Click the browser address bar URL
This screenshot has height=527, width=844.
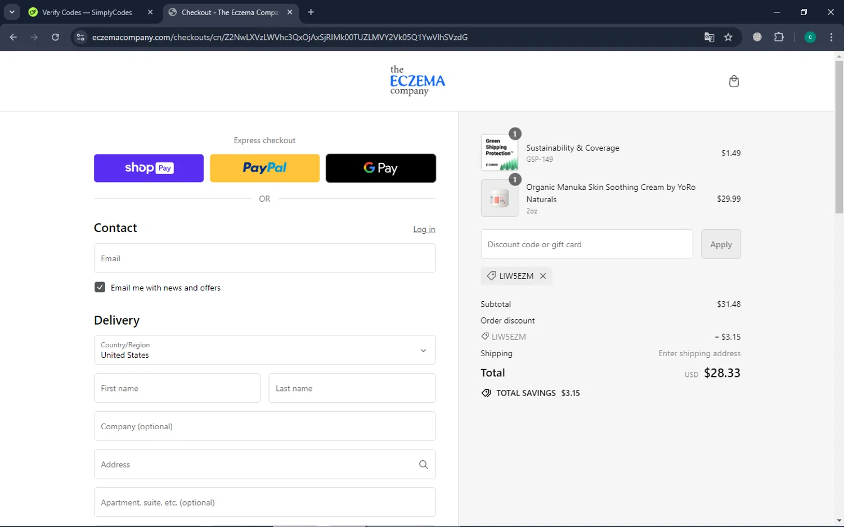point(280,37)
